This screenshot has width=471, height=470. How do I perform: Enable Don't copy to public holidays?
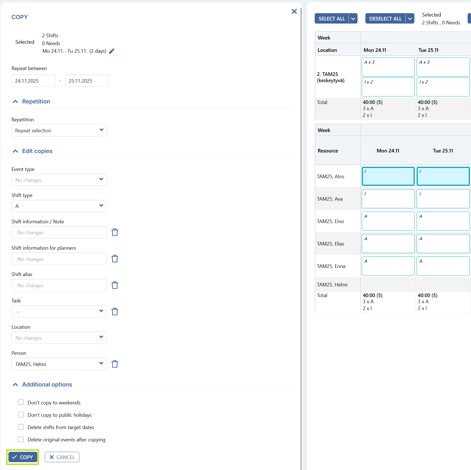pos(21,415)
